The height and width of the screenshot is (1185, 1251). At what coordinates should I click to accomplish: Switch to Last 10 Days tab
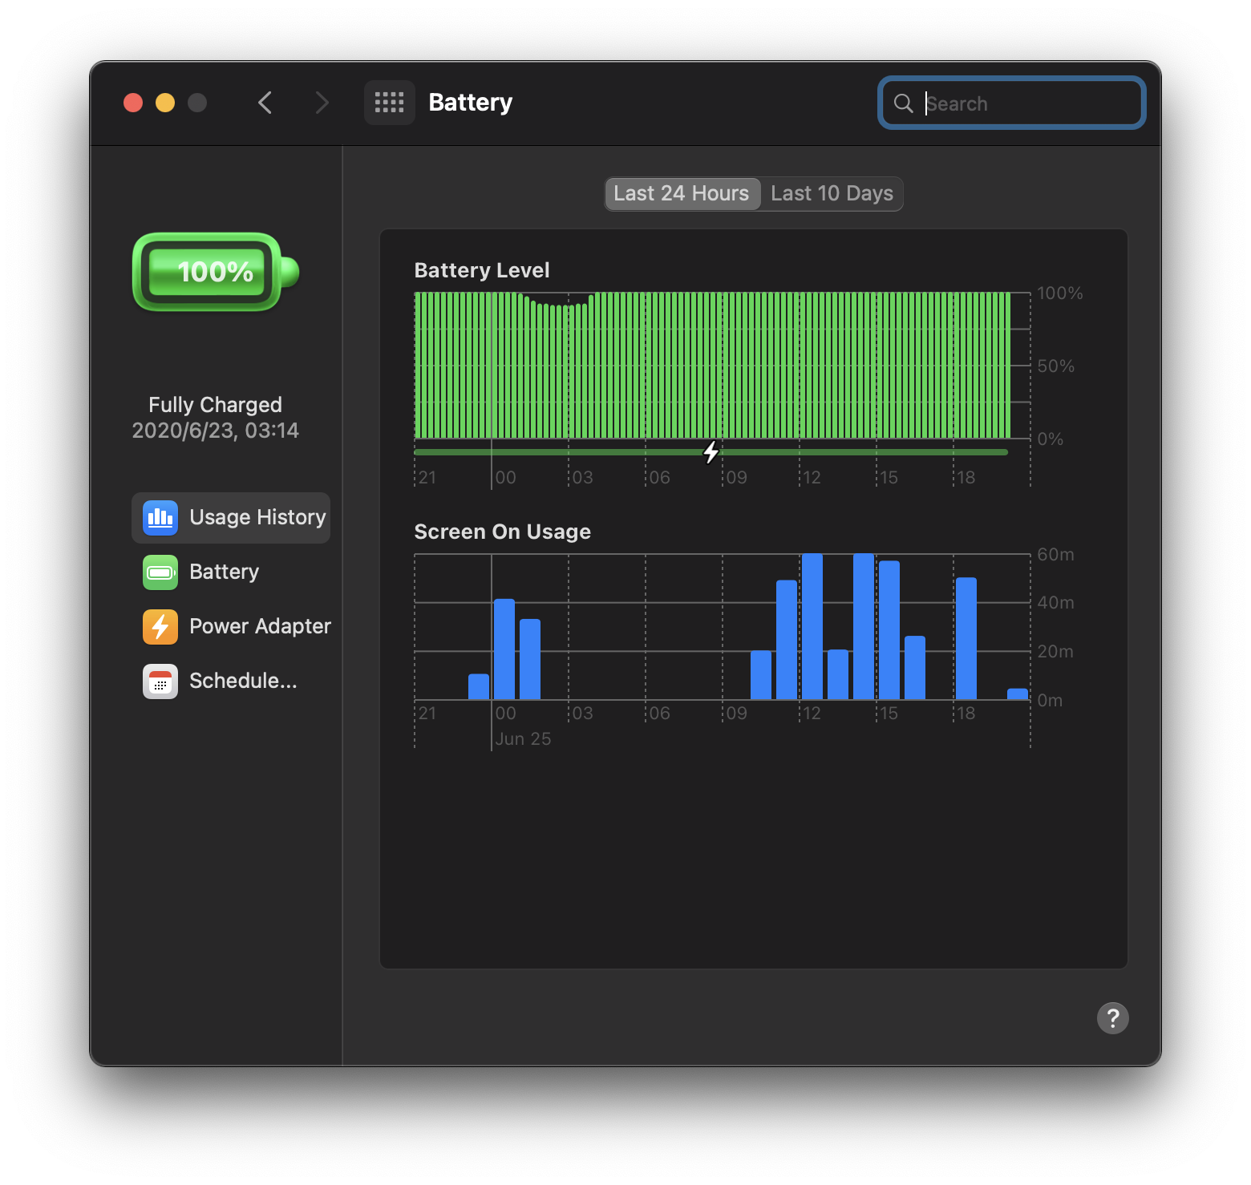click(x=832, y=194)
